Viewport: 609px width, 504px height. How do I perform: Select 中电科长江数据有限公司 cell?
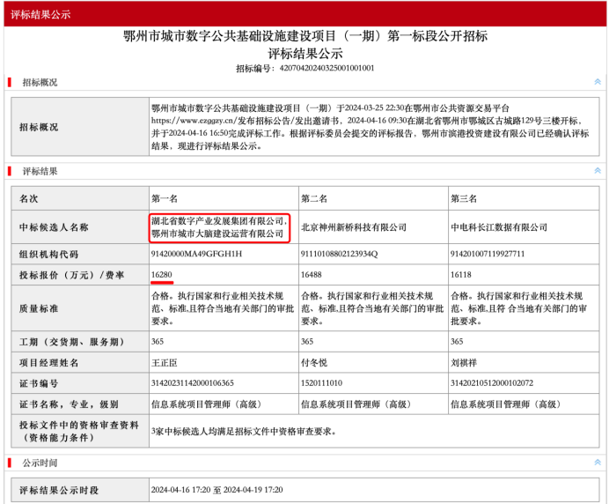[x=499, y=227]
